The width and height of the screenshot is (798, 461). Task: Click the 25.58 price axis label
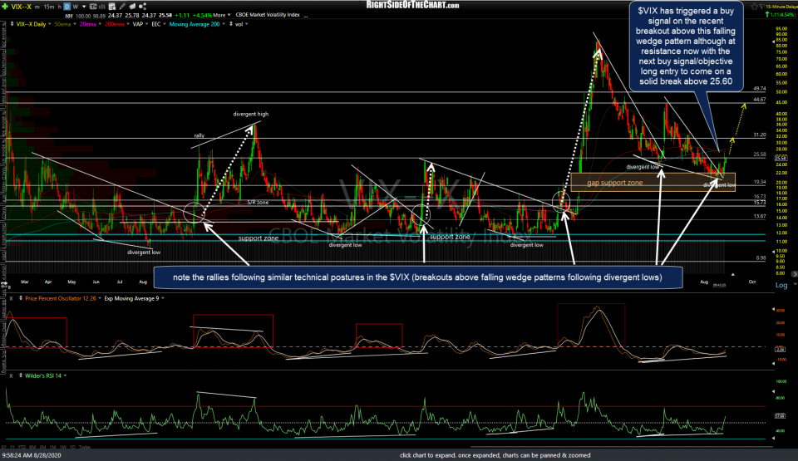[x=781, y=159]
